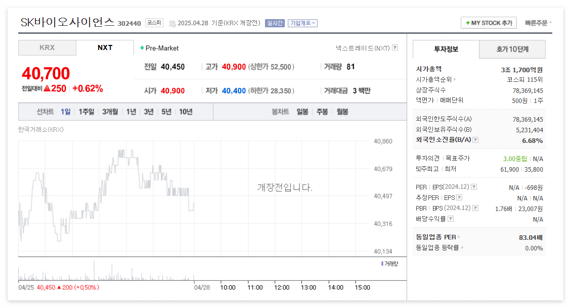Enable the 실시간 real-time badge
The height and width of the screenshot is (308, 571).
click(275, 23)
